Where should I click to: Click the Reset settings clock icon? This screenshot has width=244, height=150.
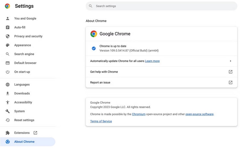(7, 120)
